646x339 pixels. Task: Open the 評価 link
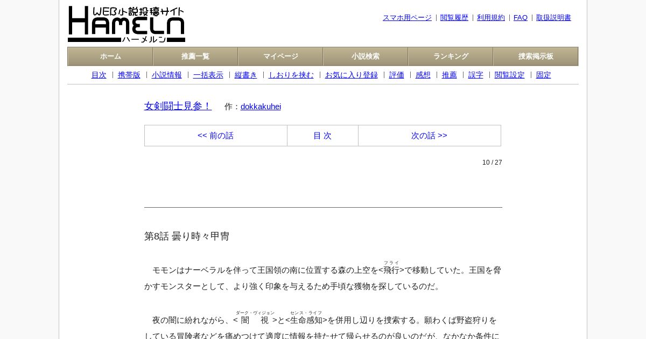[x=397, y=75]
